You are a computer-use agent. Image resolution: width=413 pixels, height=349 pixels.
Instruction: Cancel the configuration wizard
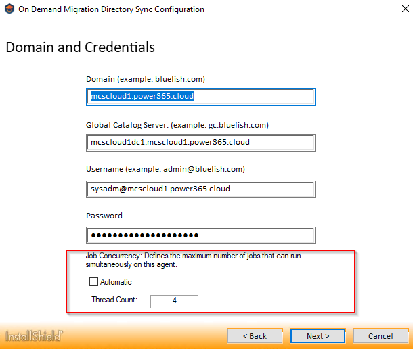[381, 336]
